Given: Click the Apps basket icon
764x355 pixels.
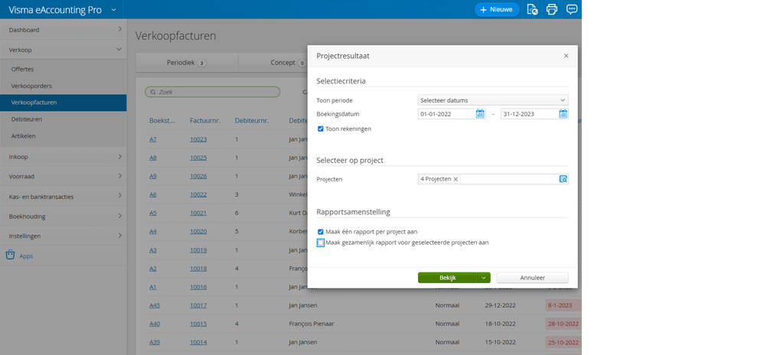Looking at the screenshot, I should pyautogui.click(x=10, y=256).
